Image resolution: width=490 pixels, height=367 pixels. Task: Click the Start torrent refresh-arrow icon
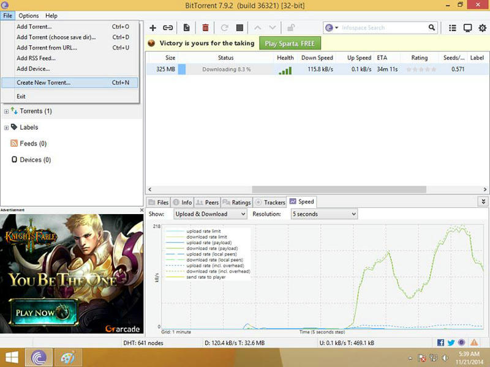[224, 28]
